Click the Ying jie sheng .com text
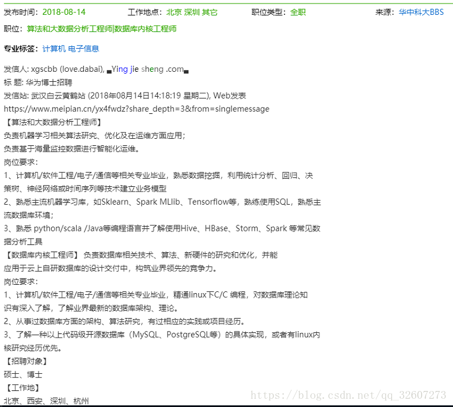This screenshot has height=407, width=453. [x=148, y=69]
